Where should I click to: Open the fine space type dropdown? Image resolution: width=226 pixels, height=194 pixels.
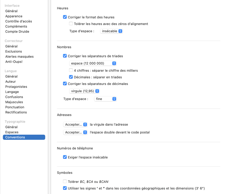pos(105,99)
